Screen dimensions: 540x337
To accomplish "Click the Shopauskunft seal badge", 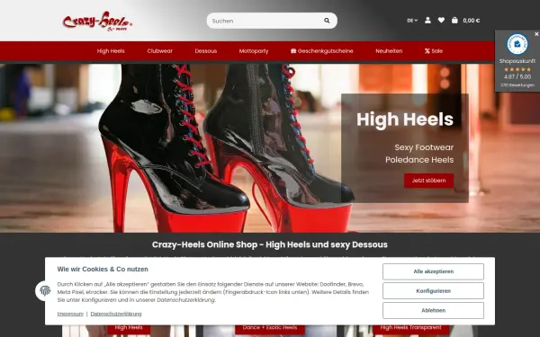I will click(x=517, y=44).
